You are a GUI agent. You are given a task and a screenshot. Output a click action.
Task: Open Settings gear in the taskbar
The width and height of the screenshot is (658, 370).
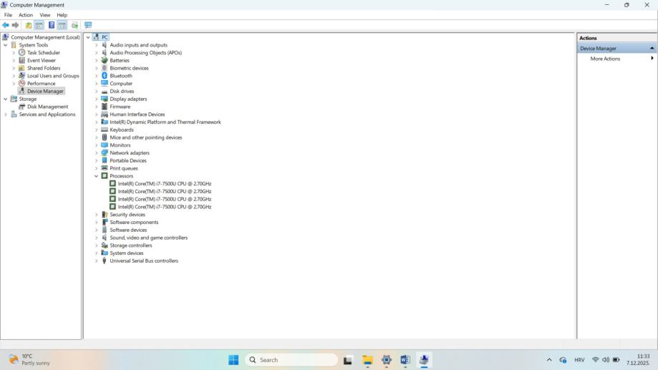[387, 360]
